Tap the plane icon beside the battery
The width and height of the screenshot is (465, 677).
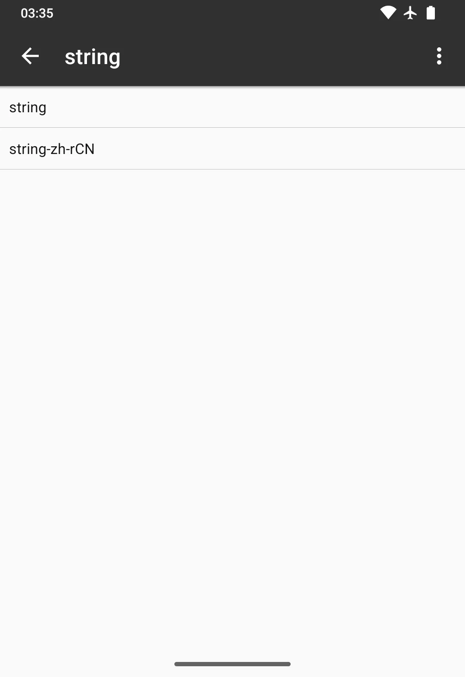pos(410,13)
